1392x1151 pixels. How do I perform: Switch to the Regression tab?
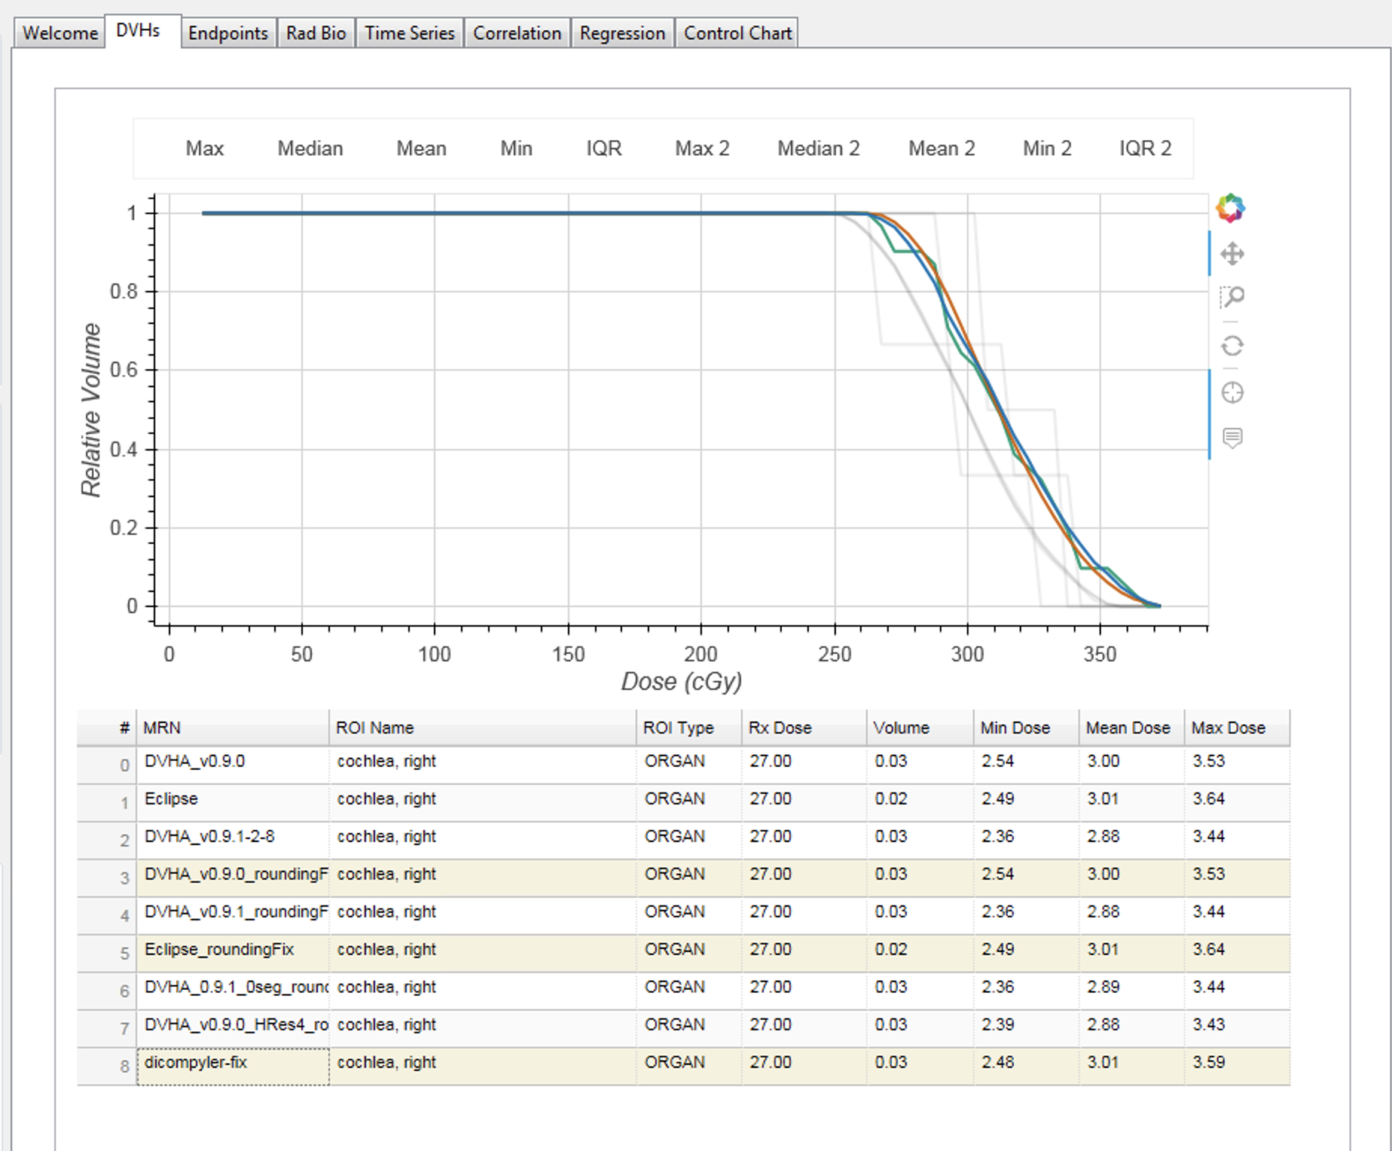pos(622,32)
